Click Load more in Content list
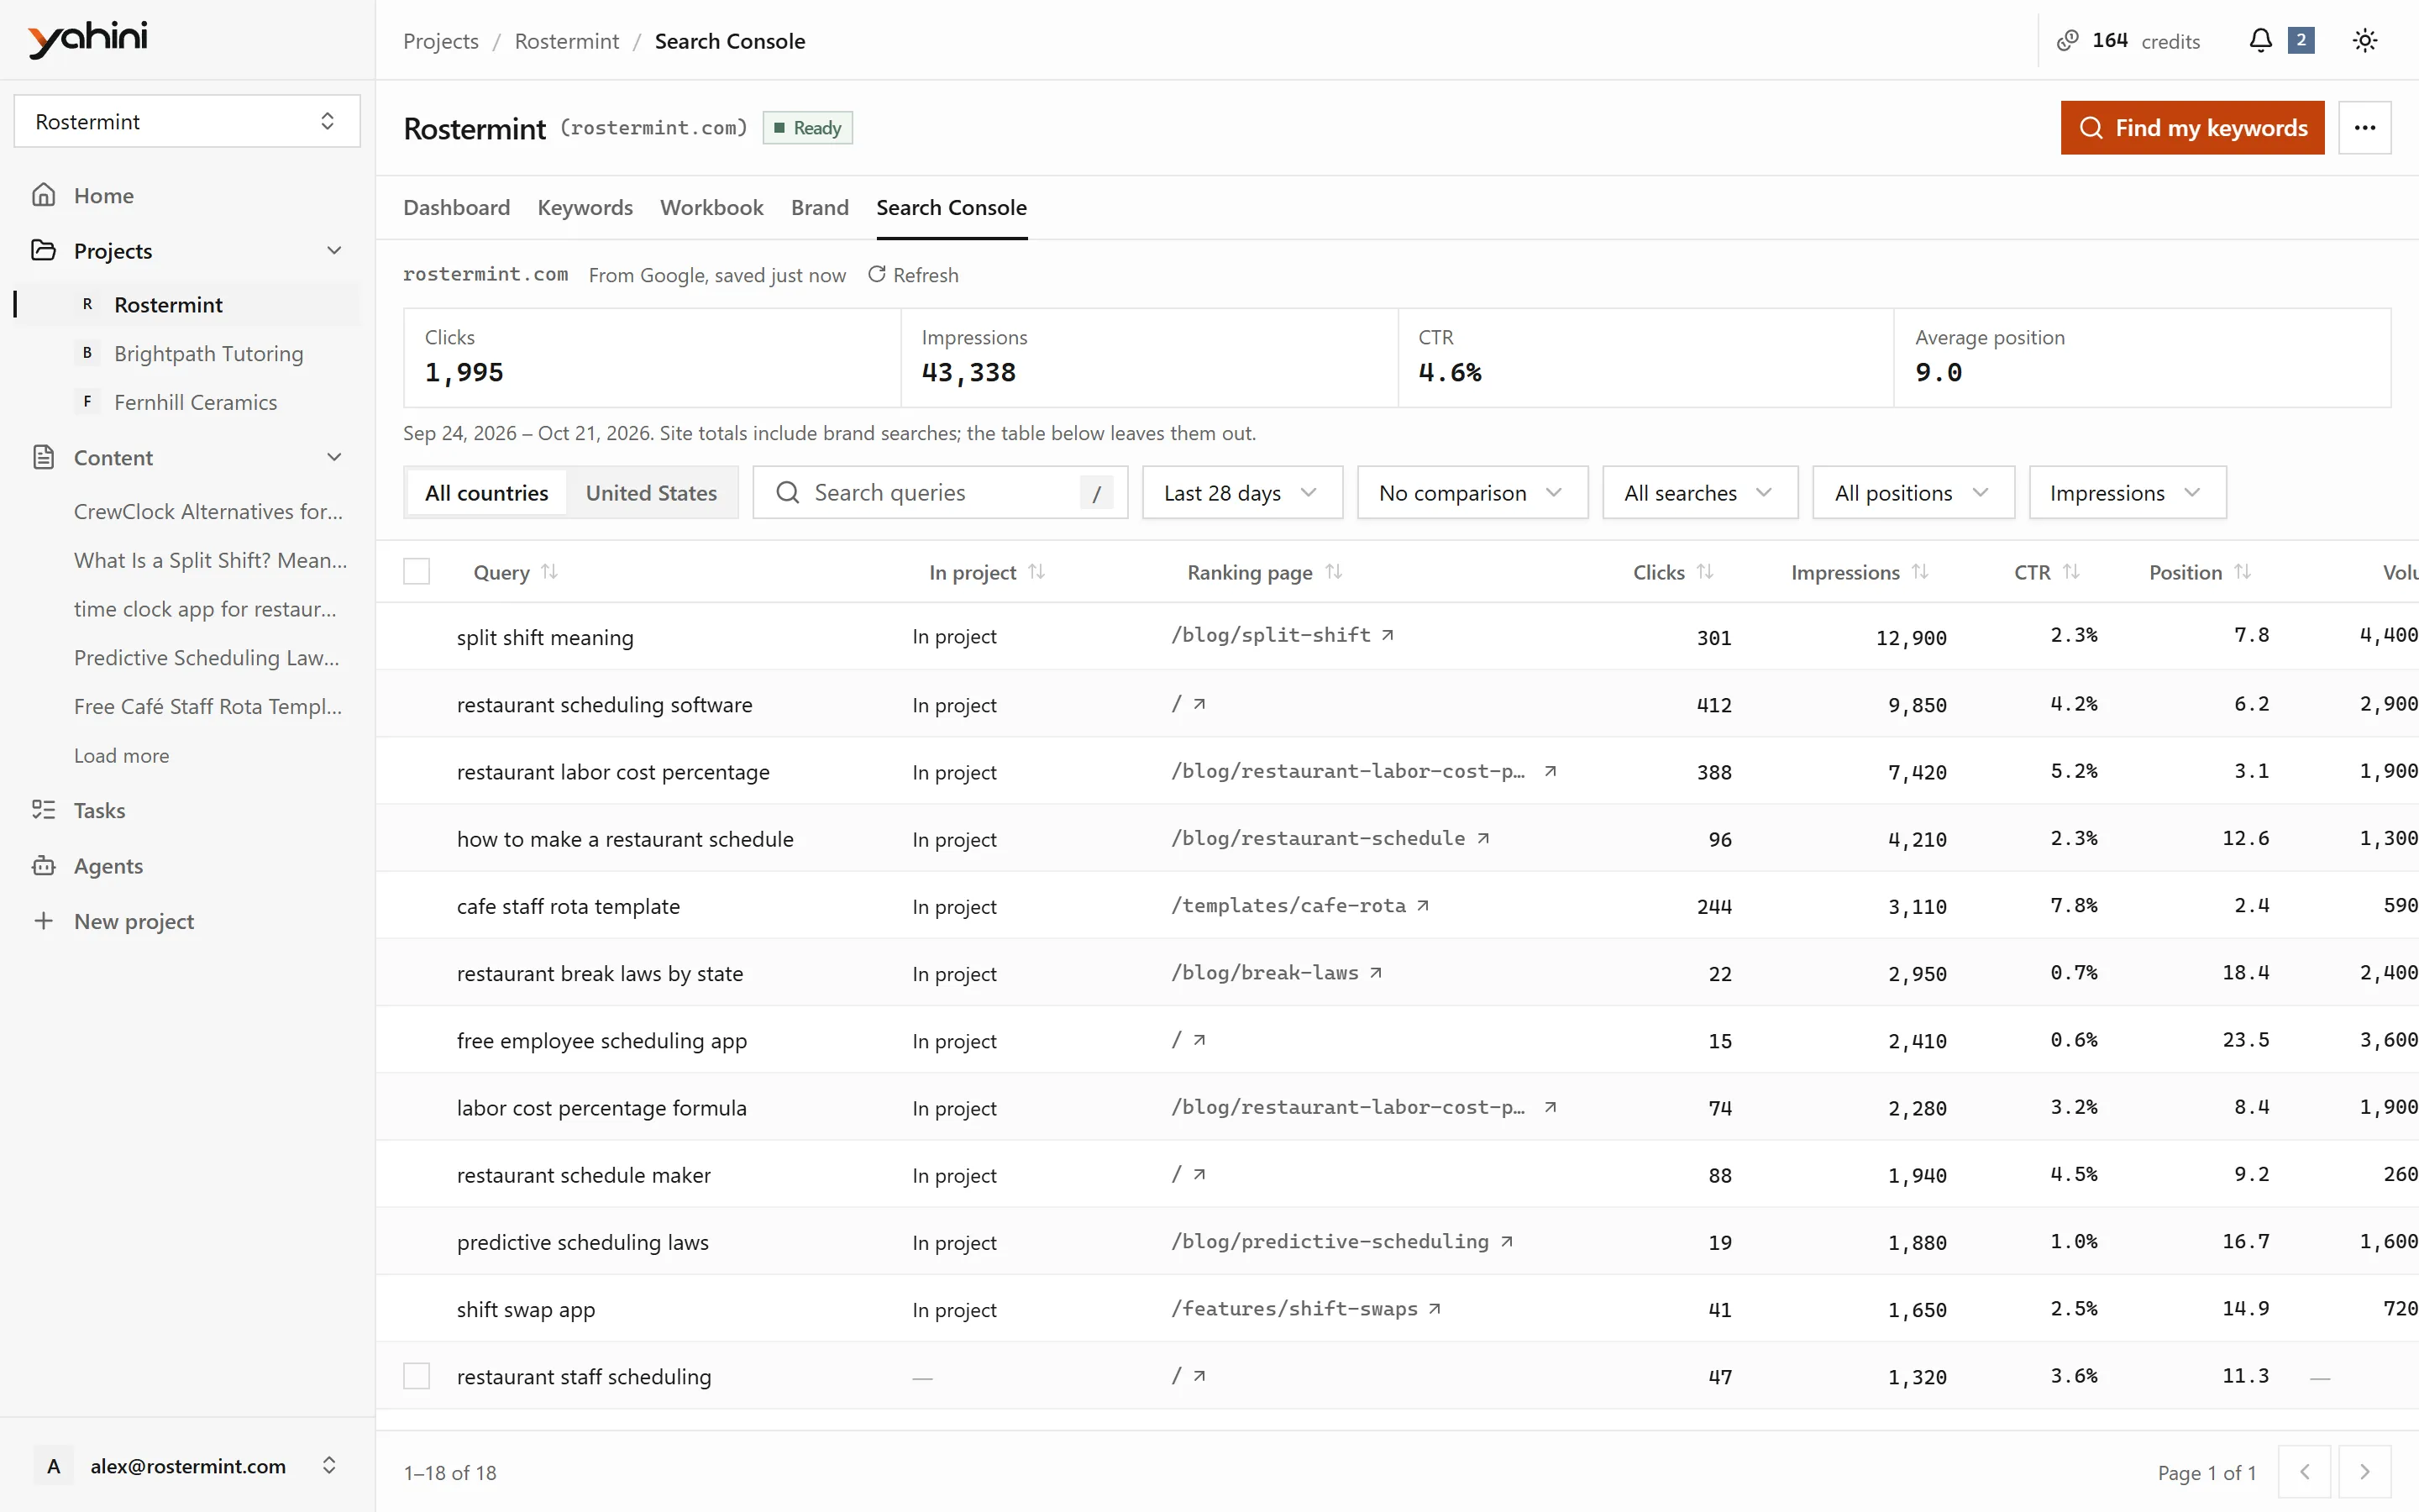 [121, 755]
